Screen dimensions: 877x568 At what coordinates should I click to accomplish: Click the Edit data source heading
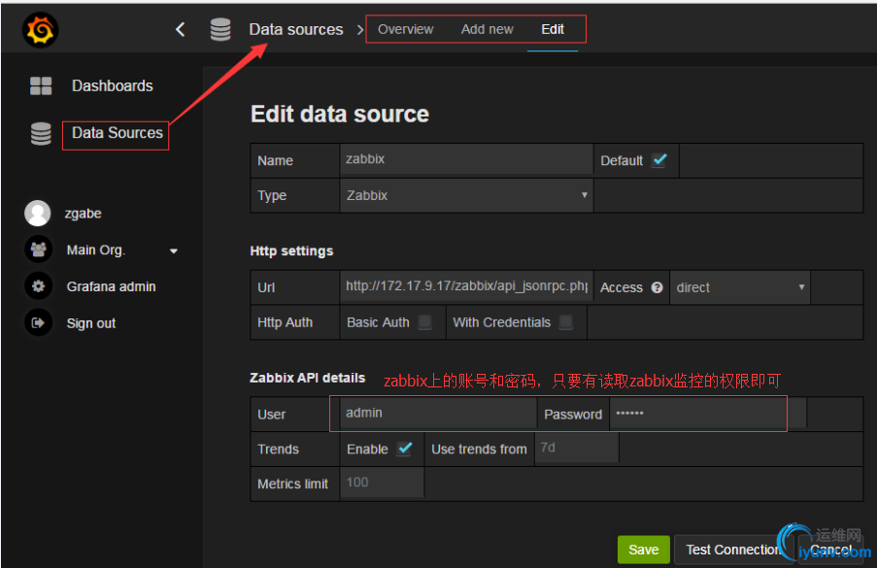tap(340, 114)
